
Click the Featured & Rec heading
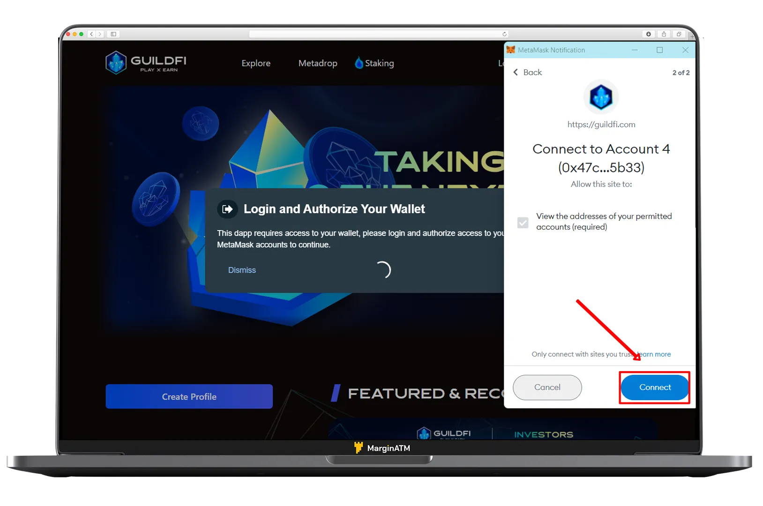(x=426, y=393)
